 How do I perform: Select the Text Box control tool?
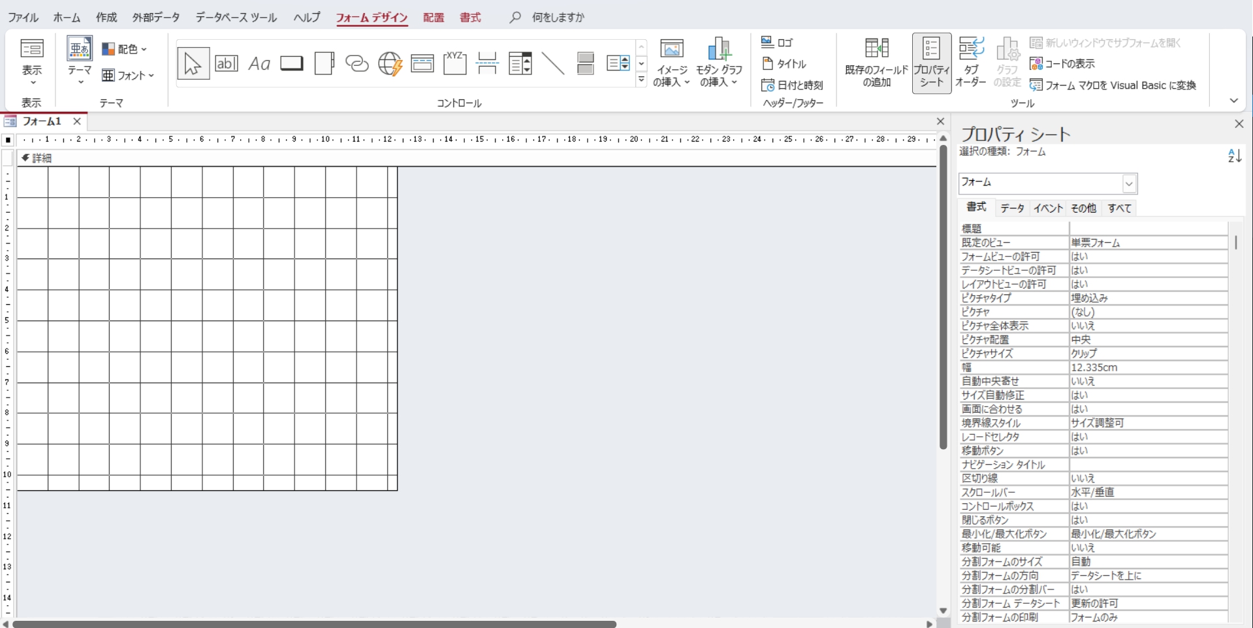click(226, 63)
